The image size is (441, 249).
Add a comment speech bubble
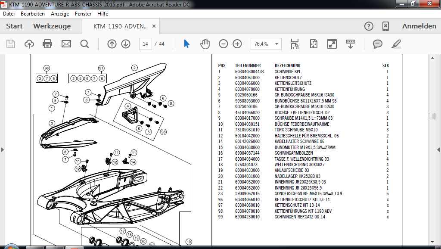click(x=378, y=44)
